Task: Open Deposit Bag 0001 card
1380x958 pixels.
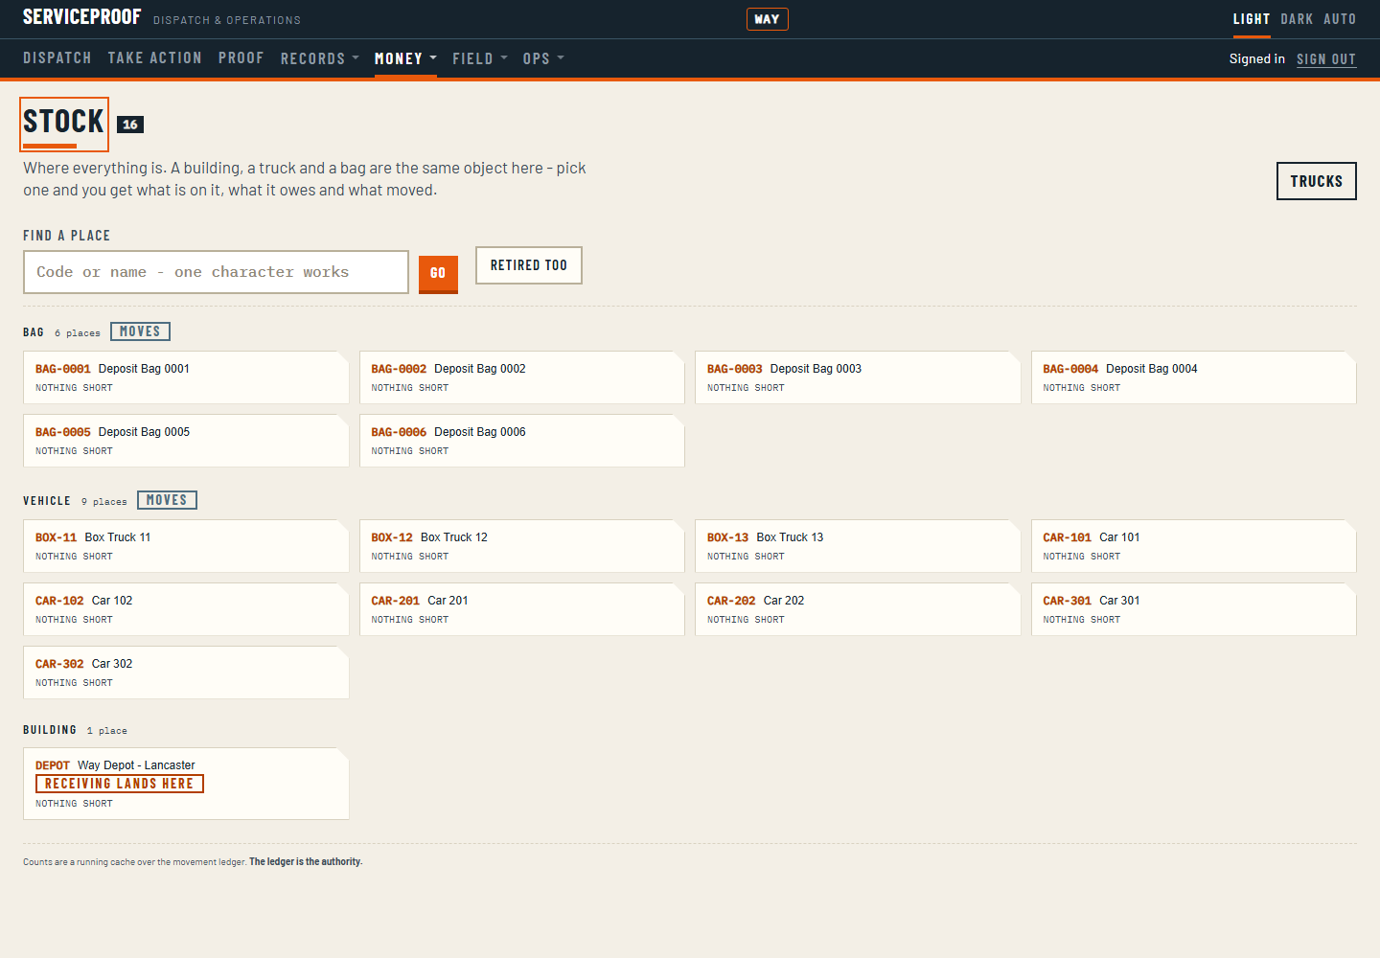Action: point(186,377)
